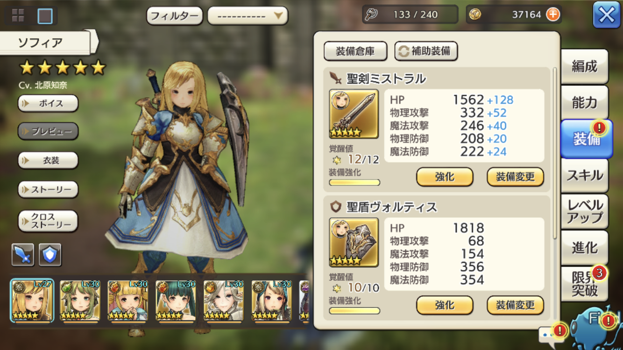The image size is (623, 350).
Task: Open the 限界突破 tab with badge
Action: [585, 284]
